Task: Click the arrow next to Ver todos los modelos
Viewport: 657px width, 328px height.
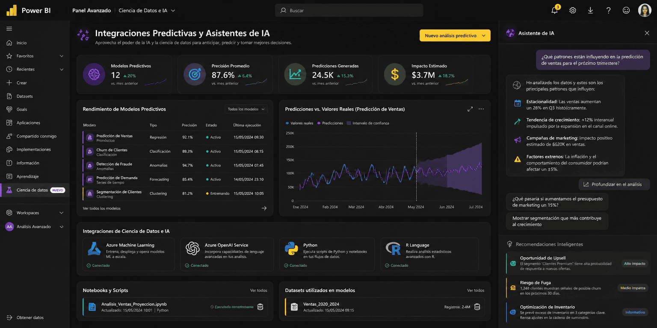Action: click(x=264, y=208)
